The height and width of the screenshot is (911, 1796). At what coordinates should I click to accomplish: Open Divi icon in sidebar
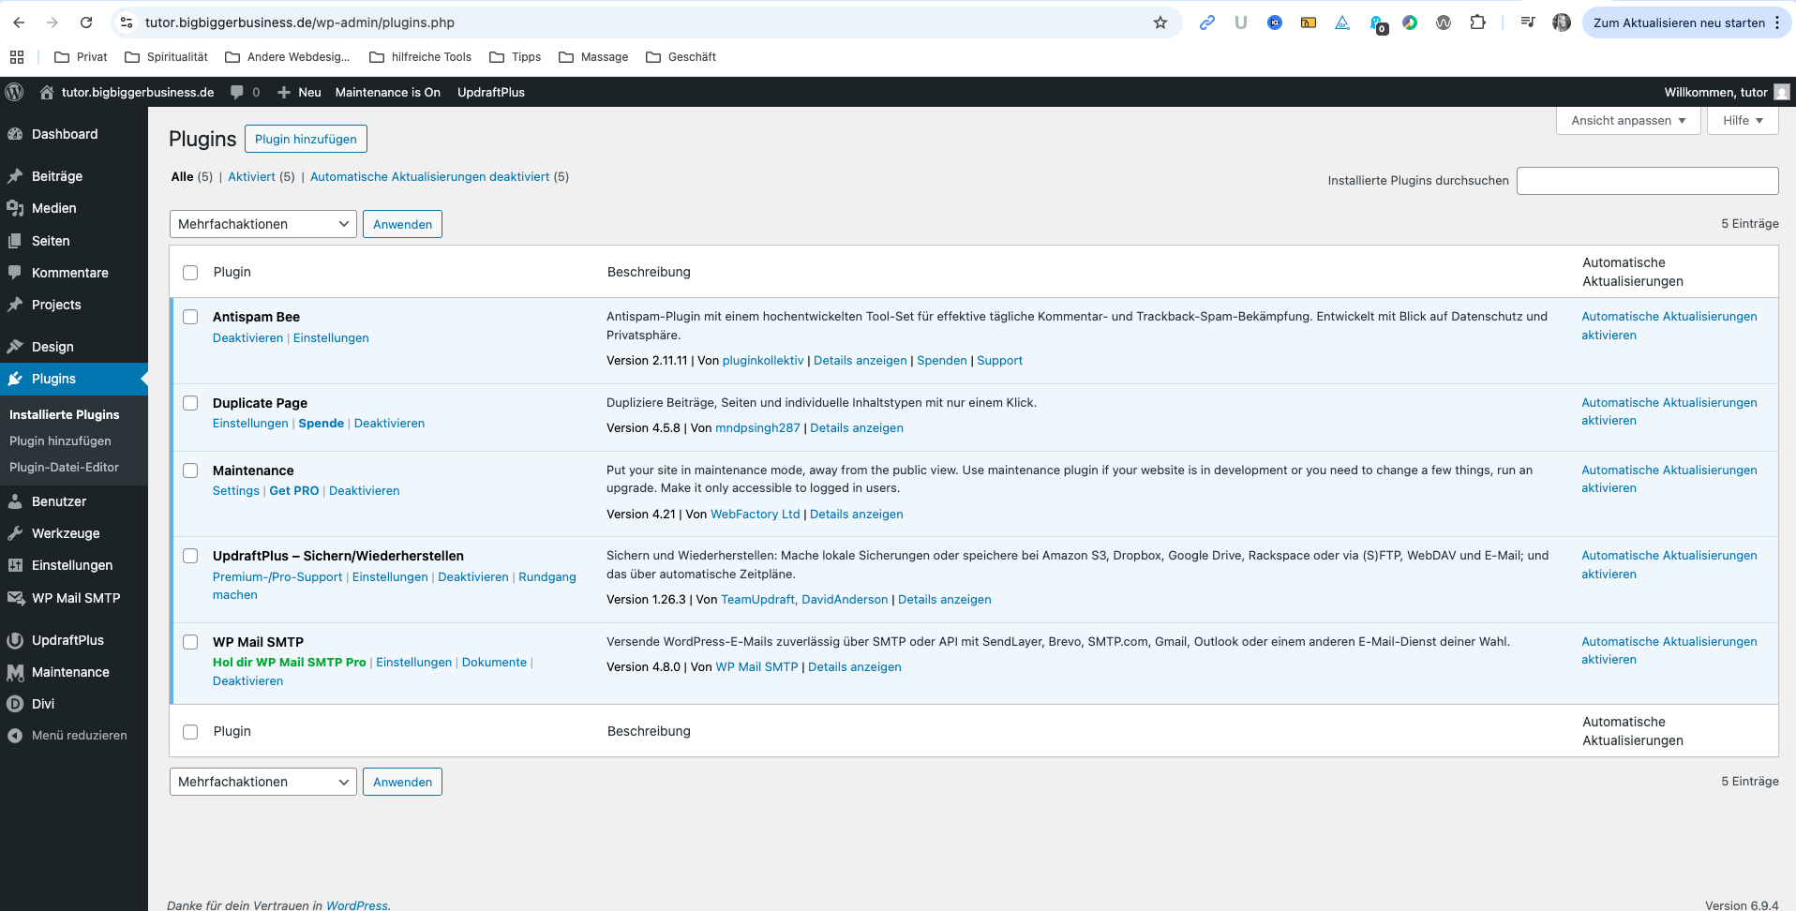coord(15,704)
